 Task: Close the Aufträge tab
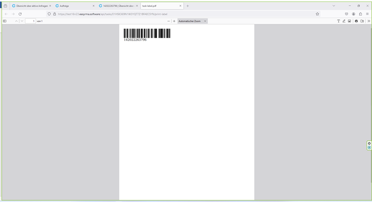click(x=93, y=6)
